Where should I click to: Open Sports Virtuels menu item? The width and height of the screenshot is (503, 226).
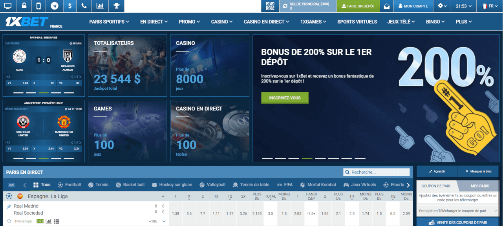pyautogui.click(x=357, y=22)
